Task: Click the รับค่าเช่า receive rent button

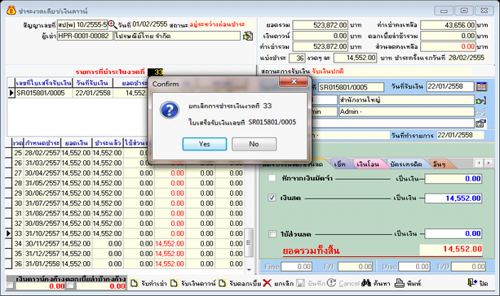Action: coord(148,283)
